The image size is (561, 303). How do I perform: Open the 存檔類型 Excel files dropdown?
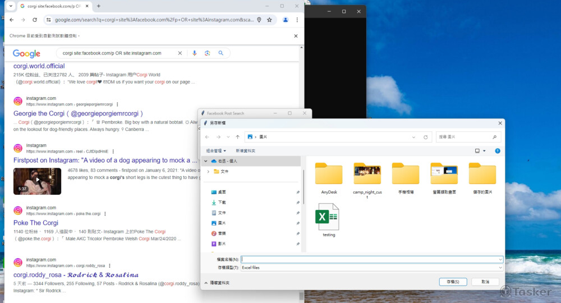click(x=371, y=268)
